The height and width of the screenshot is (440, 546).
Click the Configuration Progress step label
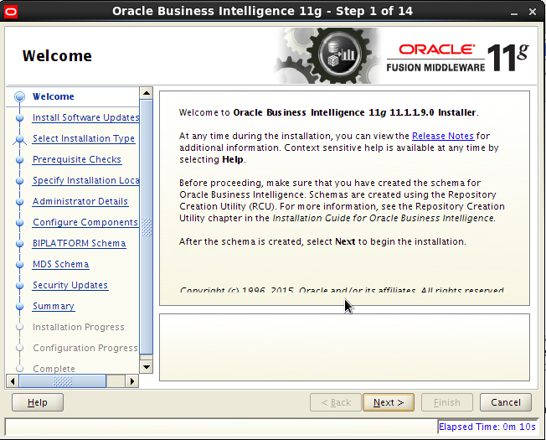[85, 348]
